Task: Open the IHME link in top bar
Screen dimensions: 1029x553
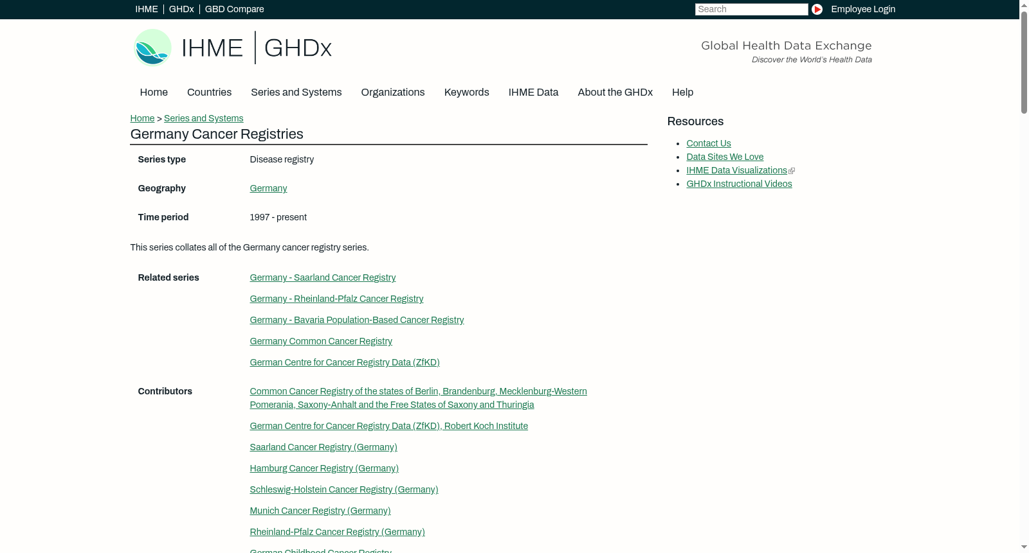Action: 147,9
